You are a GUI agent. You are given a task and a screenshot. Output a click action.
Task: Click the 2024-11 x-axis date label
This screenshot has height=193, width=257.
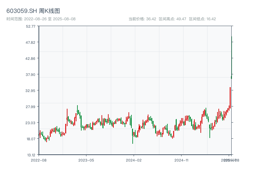(x=182, y=160)
